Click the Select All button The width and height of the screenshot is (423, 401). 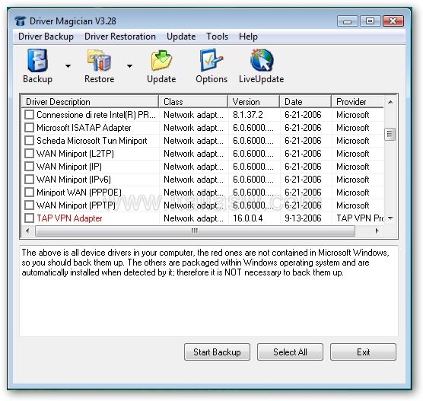point(290,352)
